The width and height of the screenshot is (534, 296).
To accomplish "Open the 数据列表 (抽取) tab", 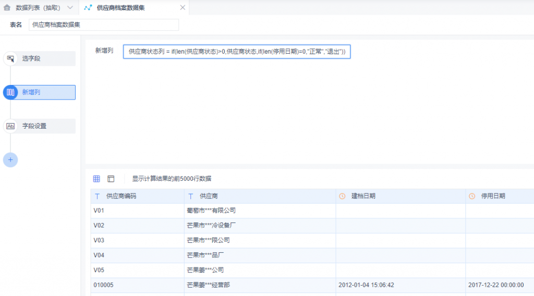I will click(38, 7).
